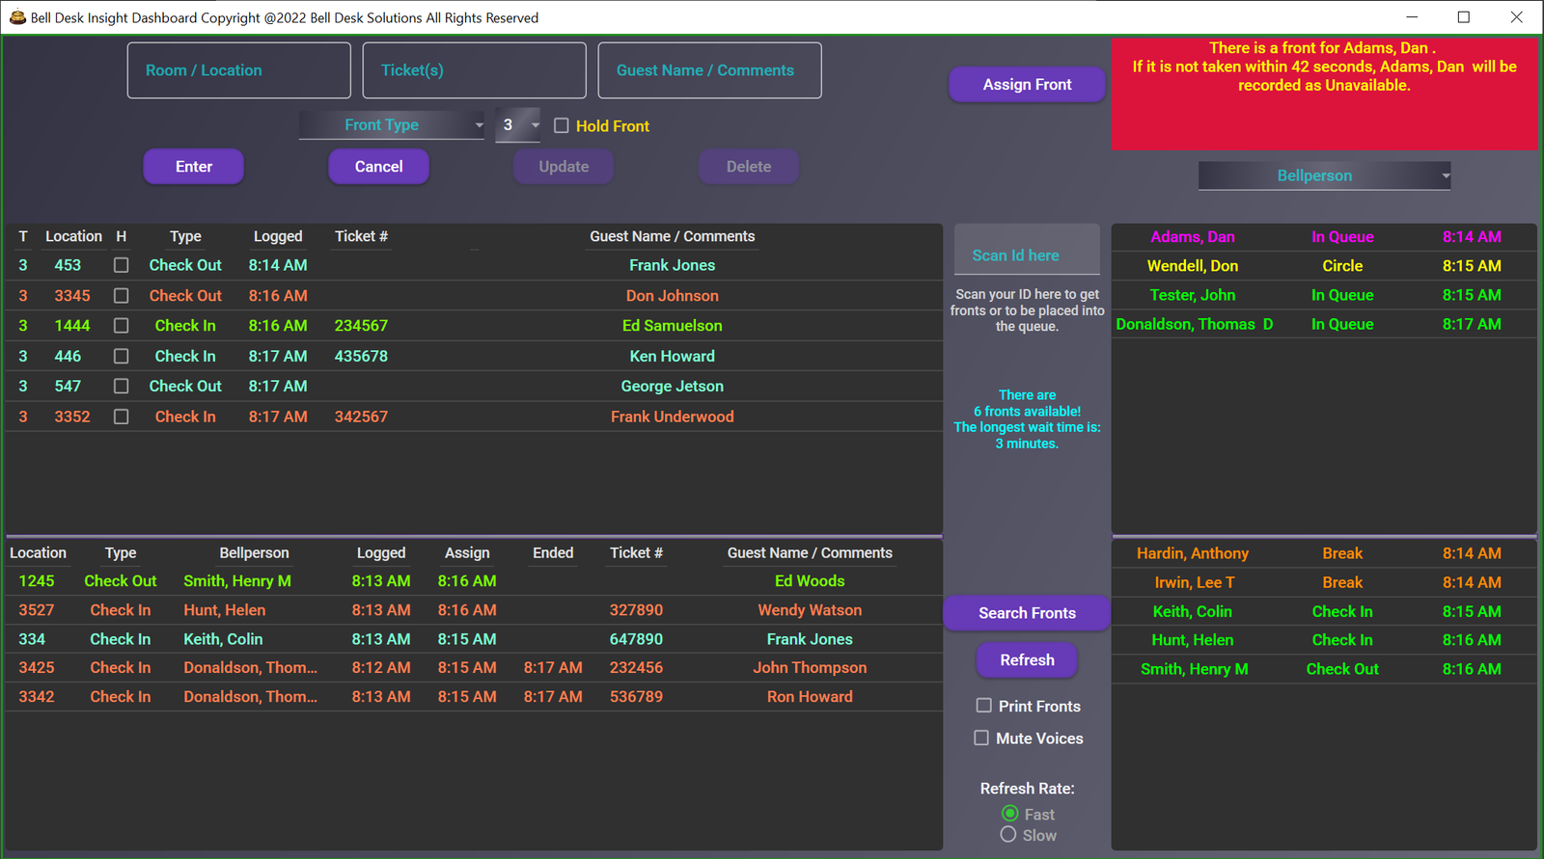The image size is (1544, 859).
Task: Focus the Guest Name / Comments field
Action: 709,70
